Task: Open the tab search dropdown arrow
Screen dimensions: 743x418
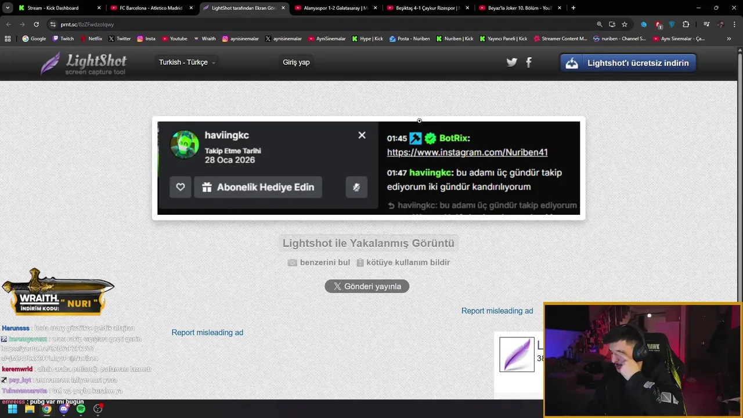Action: point(7,8)
